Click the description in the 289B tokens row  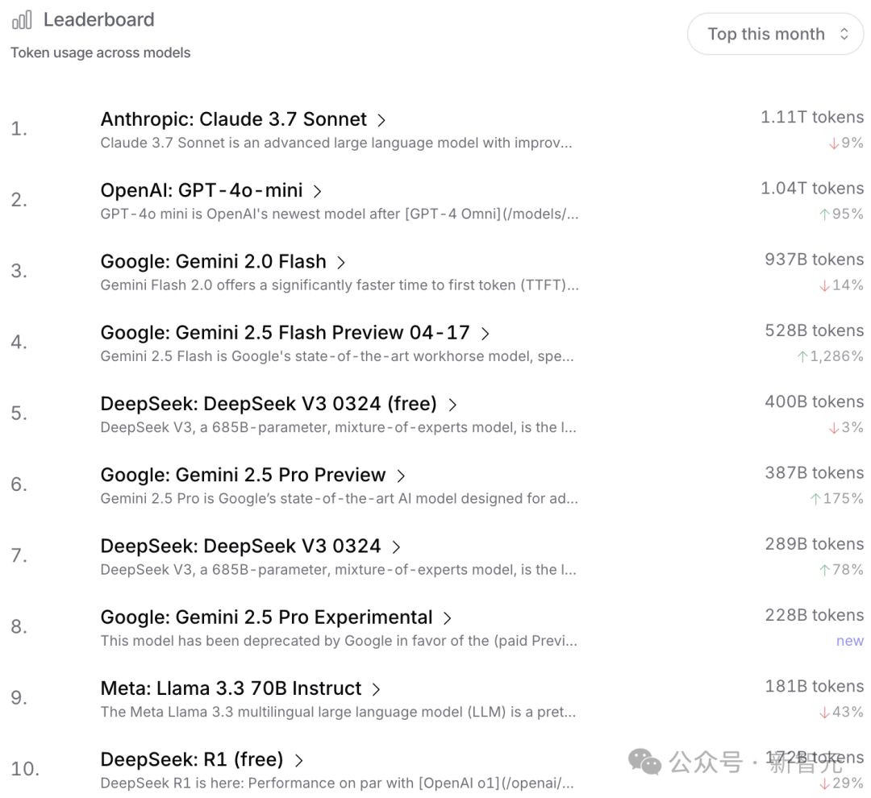(x=338, y=569)
